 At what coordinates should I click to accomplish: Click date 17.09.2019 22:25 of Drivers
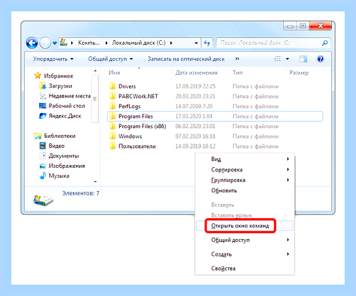pos(195,86)
